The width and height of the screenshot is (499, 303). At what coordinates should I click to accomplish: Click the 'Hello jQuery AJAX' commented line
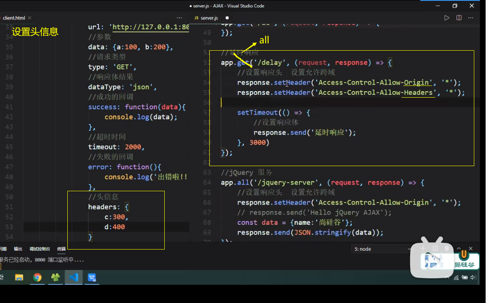[314, 213]
